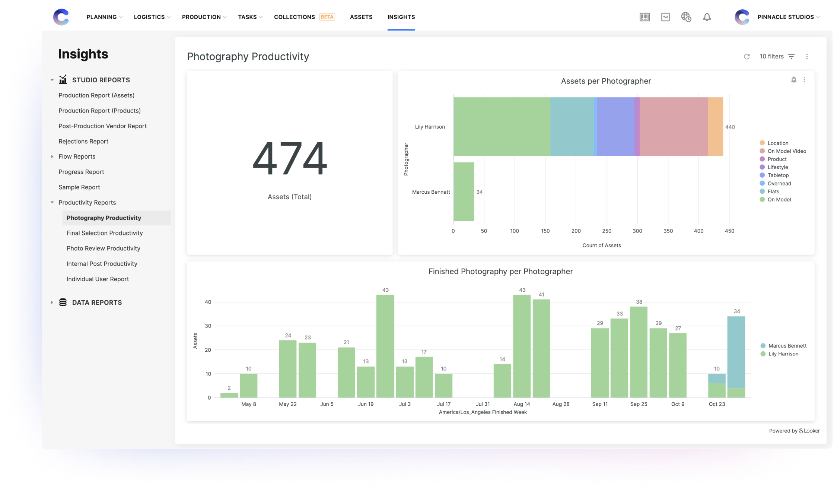Open the notifications bell
The width and height of the screenshot is (834, 491).
(x=707, y=17)
